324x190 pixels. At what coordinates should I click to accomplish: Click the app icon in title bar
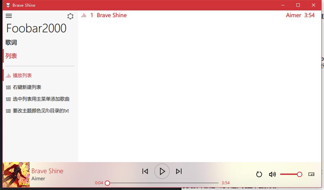pyautogui.click(x=8, y=5)
